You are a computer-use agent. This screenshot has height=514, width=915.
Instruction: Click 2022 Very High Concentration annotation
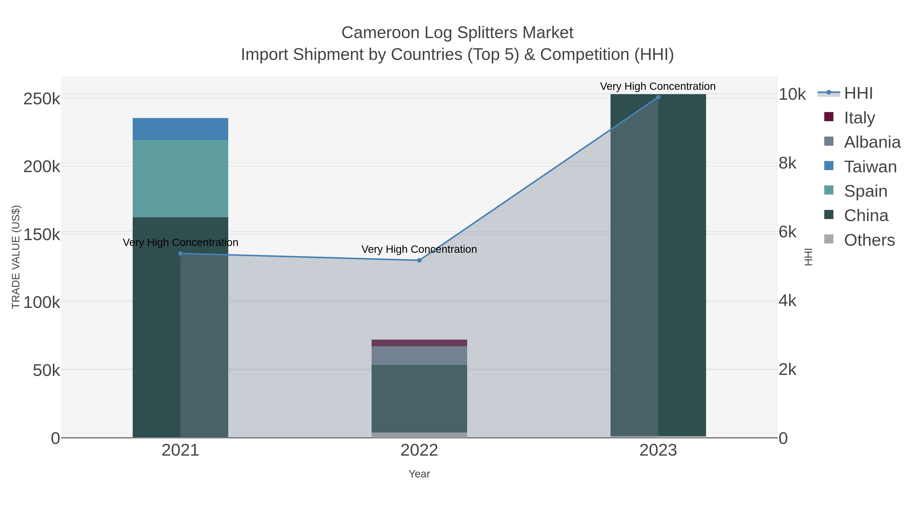tap(419, 249)
